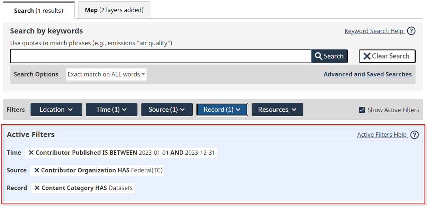Open the Keyword Search Help link
This screenshot has height=206, width=427.
click(x=374, y=31)
